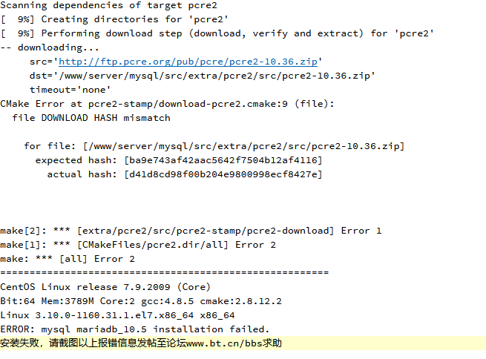The image size is (486, 359).
Task: Click the 'Performing download step' line
Action: point(217,33)
